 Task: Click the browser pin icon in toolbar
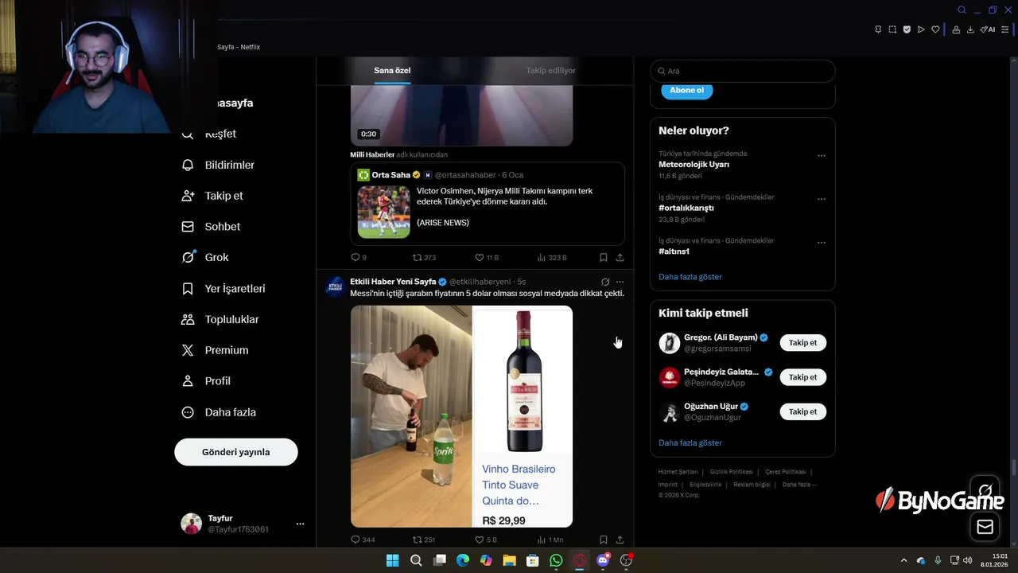pos(878,29)
